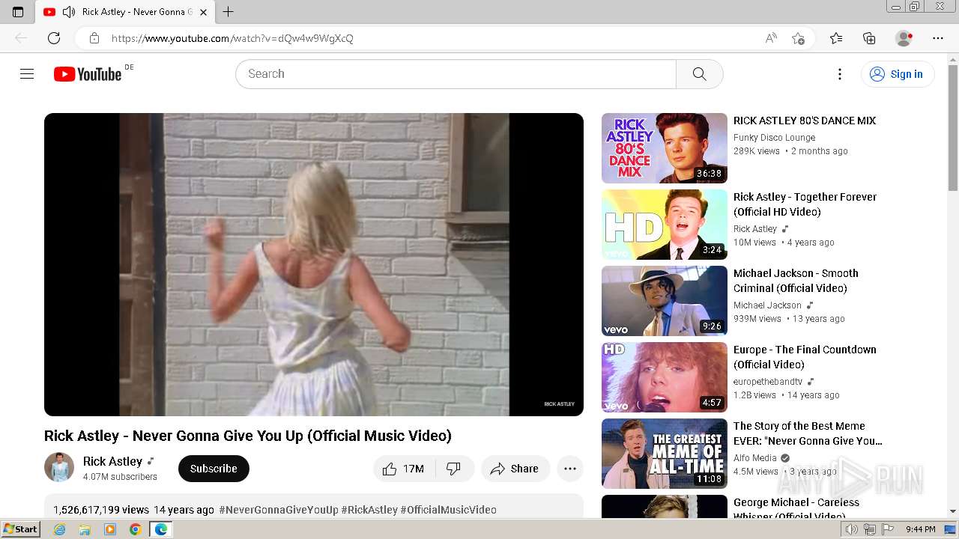Open RICK ASTLEY 80'S DANCE MIX thumbnail

[665, 148]
